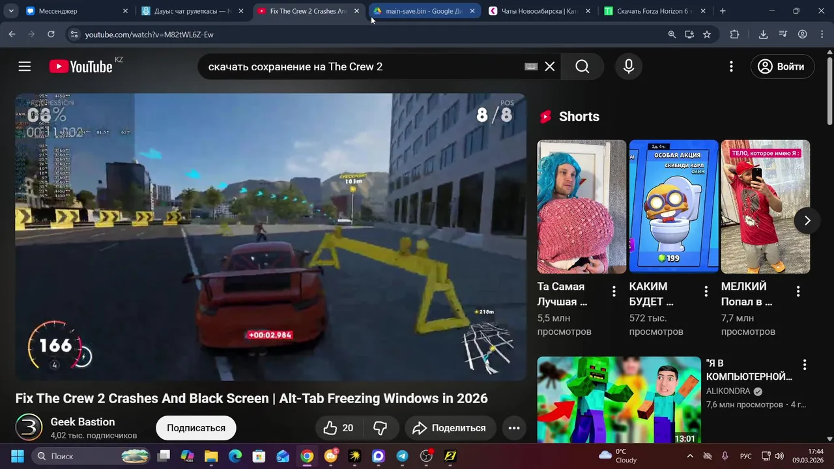Open more actions menu under video

point(514,428)
